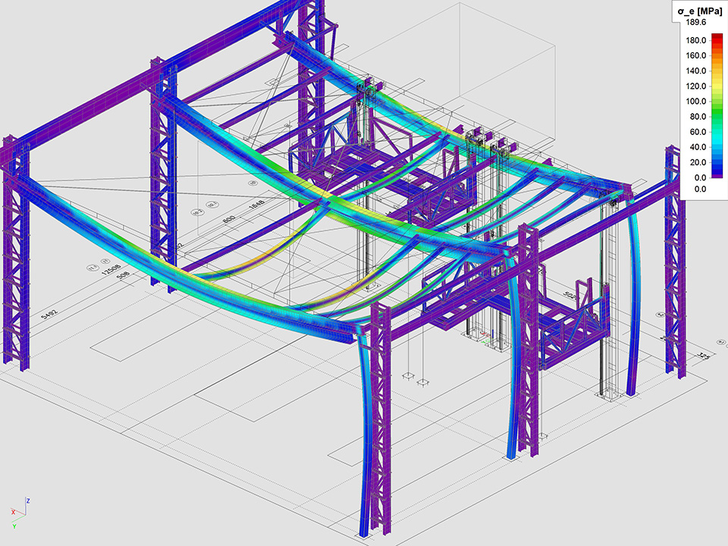Click the cyan 40.0 legend band
The height and width of the screenshot is (546, 728).
click(x=717, y=146)
